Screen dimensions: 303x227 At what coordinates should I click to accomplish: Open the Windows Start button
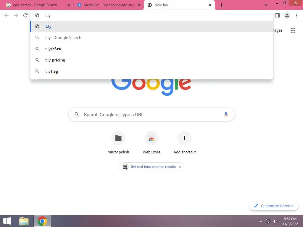click(x=7, y=221)
